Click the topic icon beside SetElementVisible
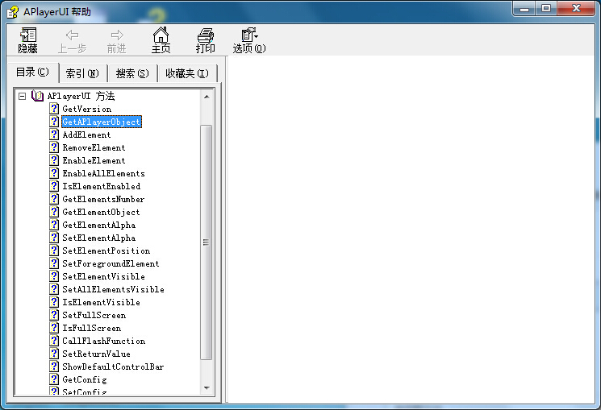The image size is (601, 410). click(x=54, y=276)
